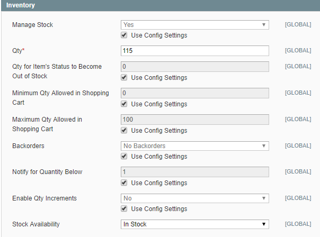Uncheck Use Config Settings under Manage Stock
Viewport: 320px width, 237px height.
coord(124,35)
